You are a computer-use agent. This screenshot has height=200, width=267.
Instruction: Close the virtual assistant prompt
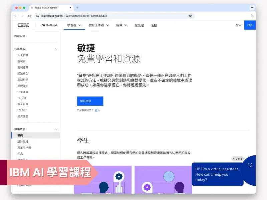point(237,159)
